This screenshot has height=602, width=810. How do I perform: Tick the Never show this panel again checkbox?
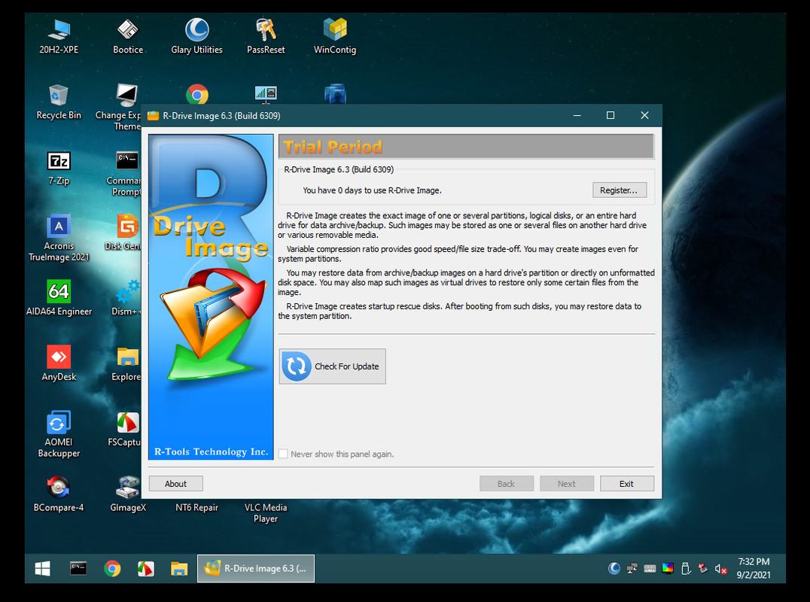tap(283, 454)
